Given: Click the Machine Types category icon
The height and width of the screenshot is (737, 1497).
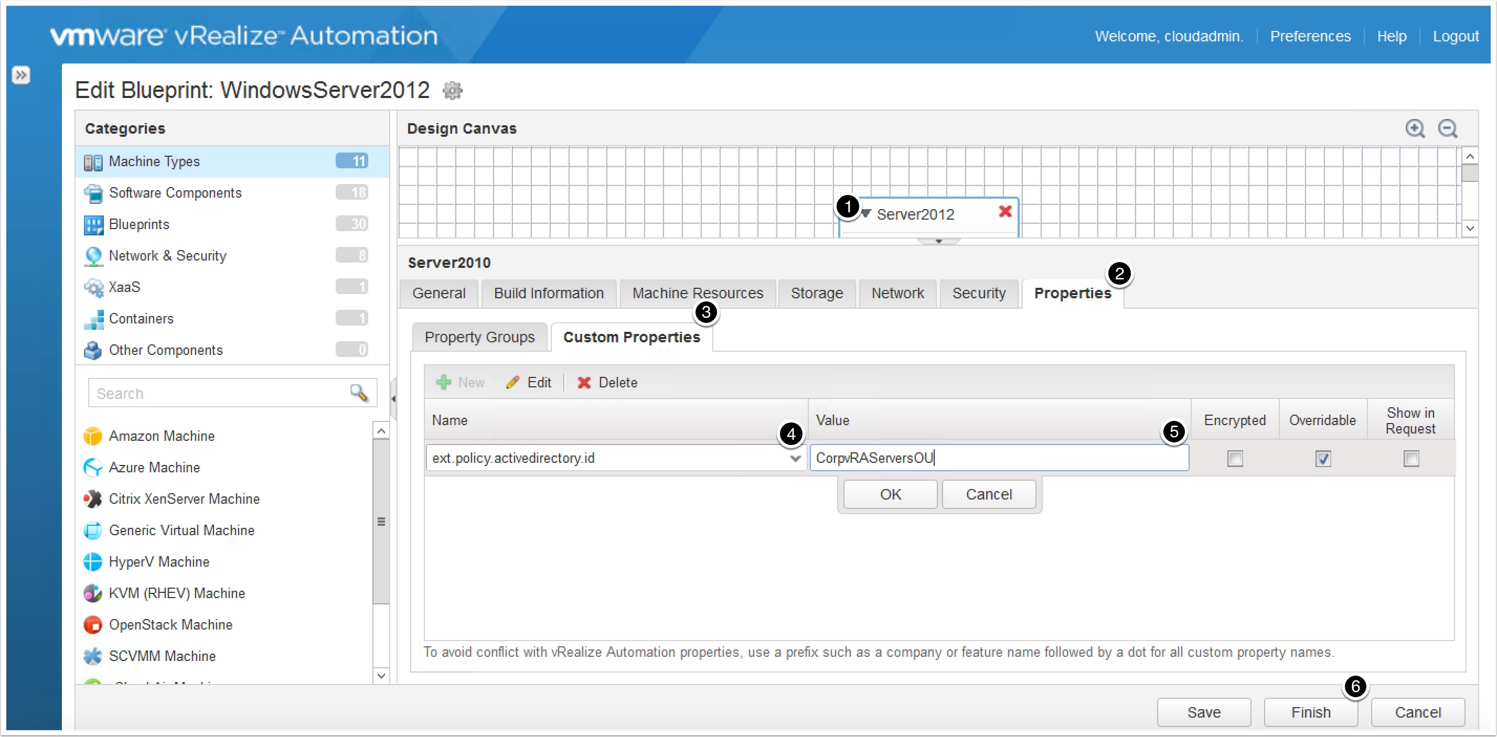Looking at the screenshot, I should pyautogui.click(x=93, y=162).
